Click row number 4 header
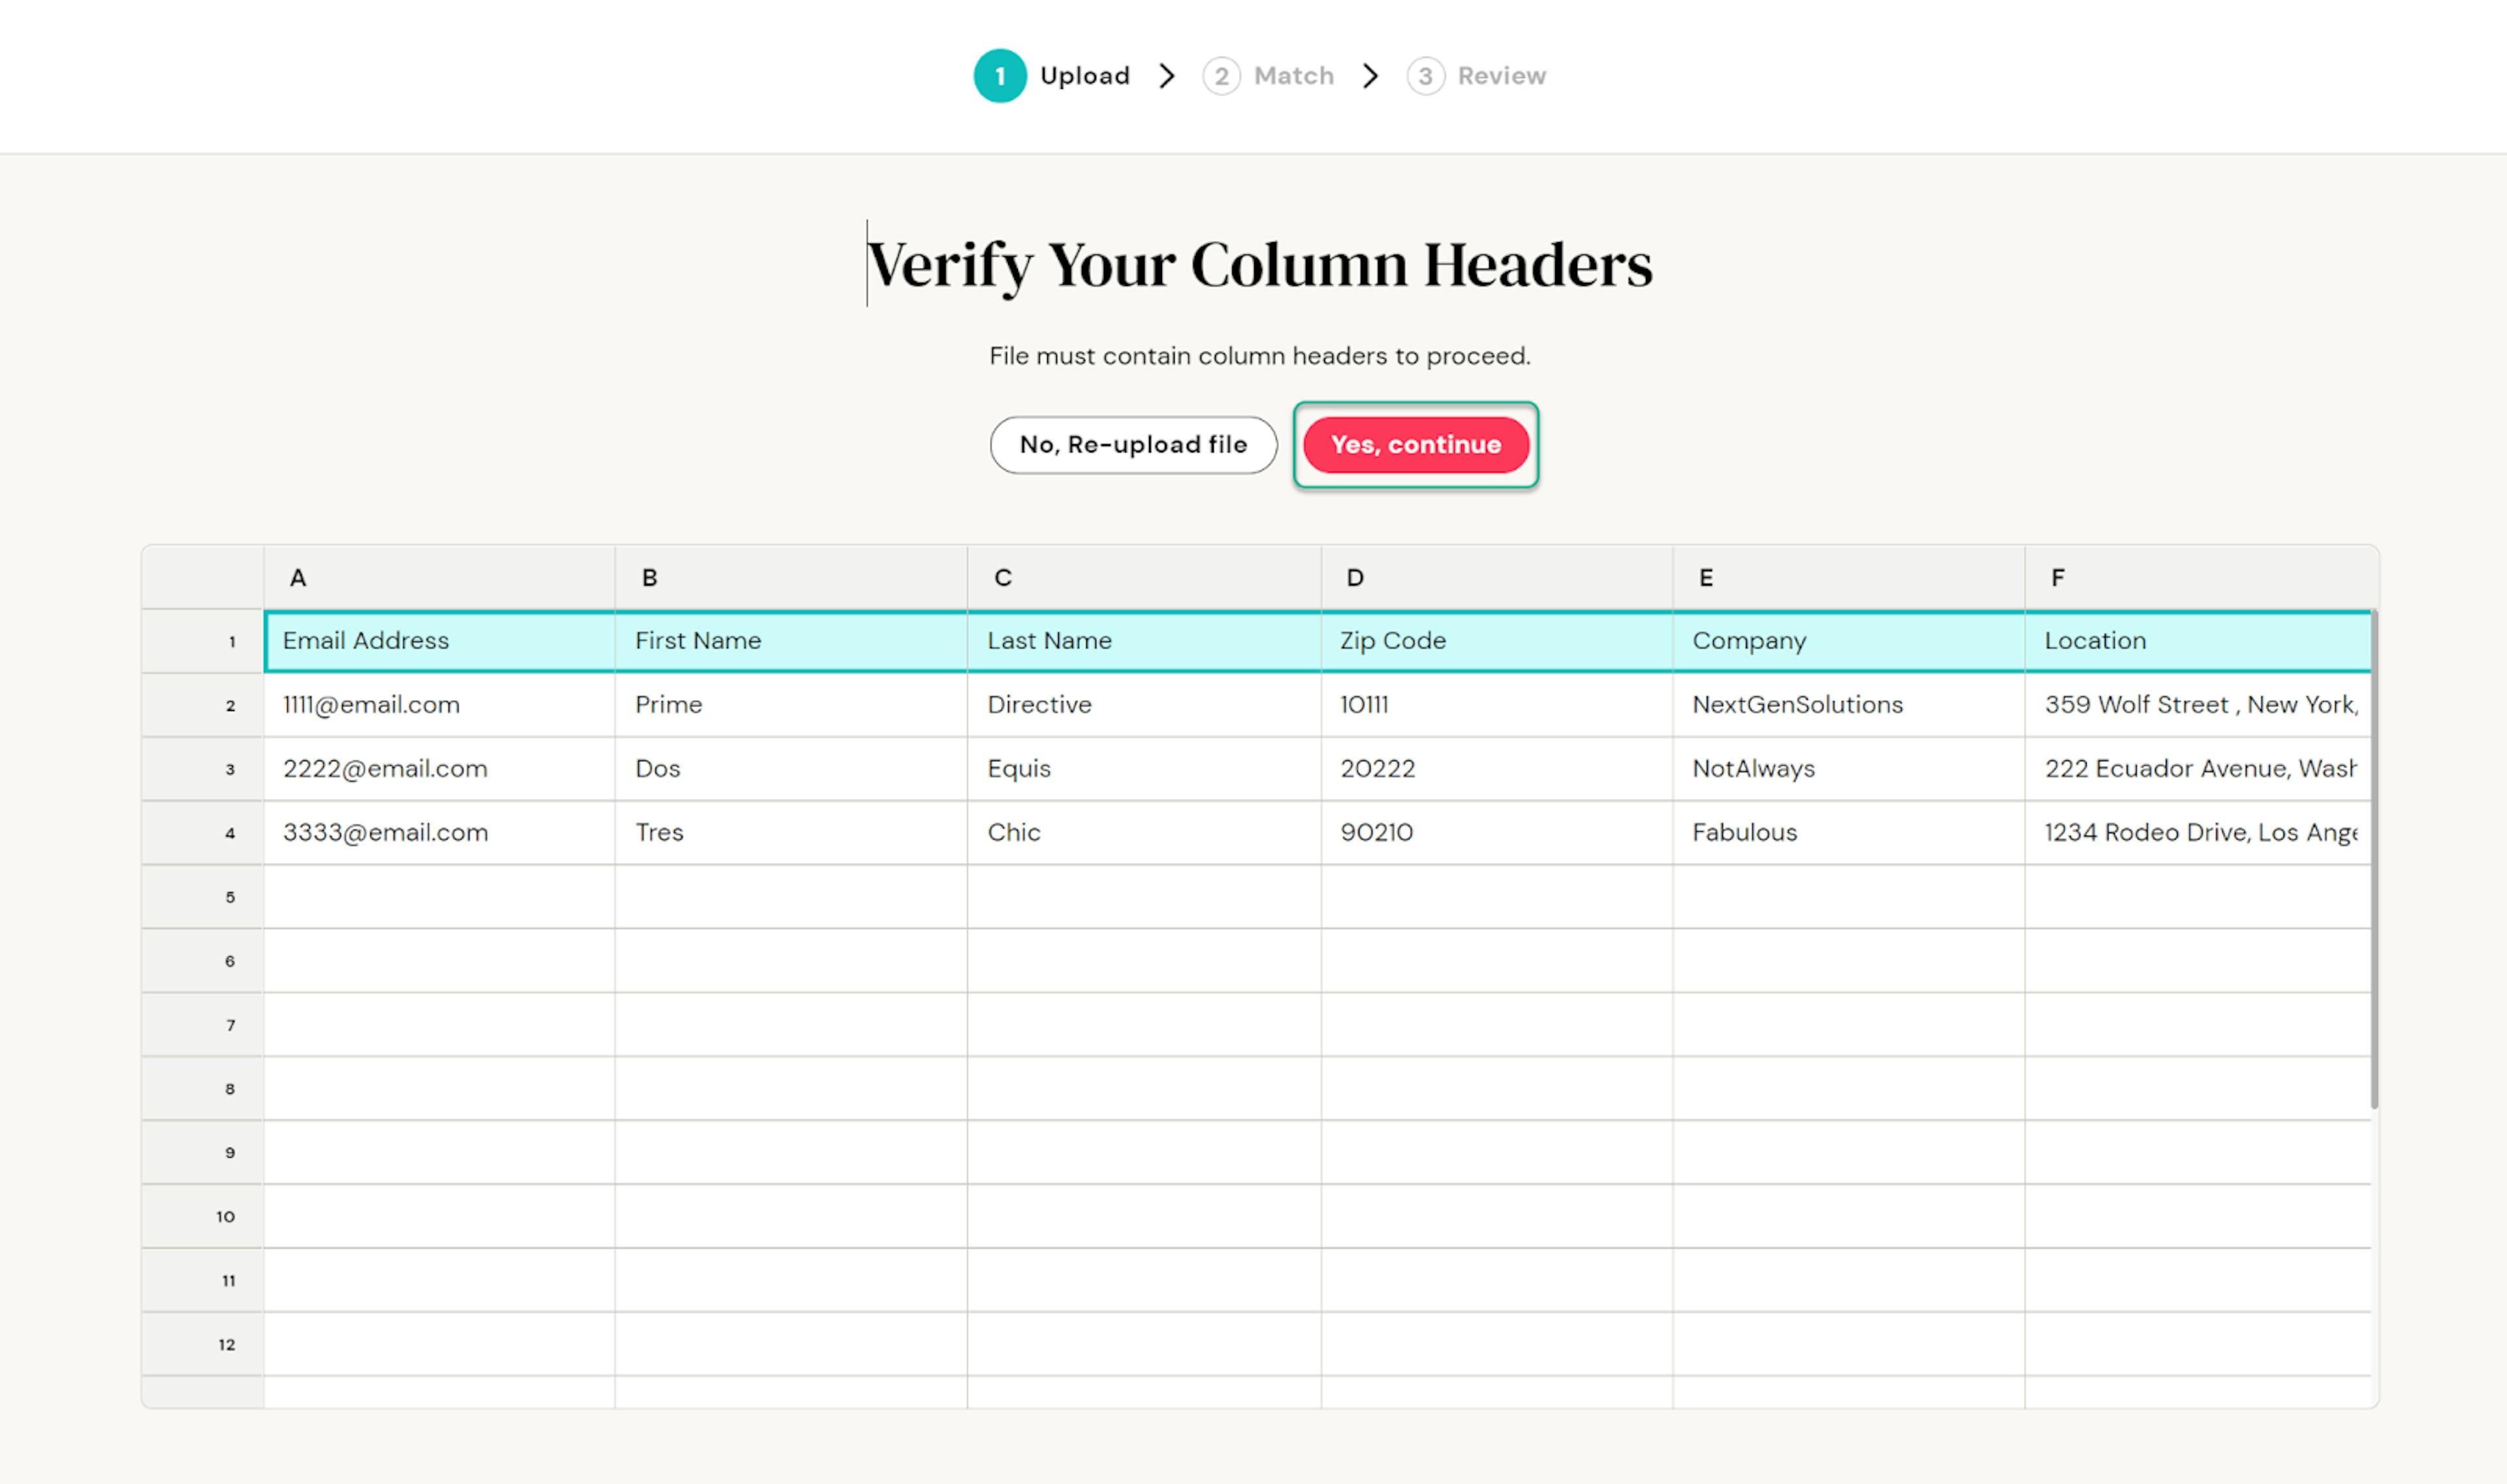2507x1484 pixels. click(x=203, y=833)
